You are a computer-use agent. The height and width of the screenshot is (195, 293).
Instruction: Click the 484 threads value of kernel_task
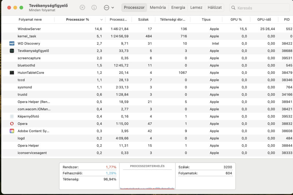[x=149, y=36]
